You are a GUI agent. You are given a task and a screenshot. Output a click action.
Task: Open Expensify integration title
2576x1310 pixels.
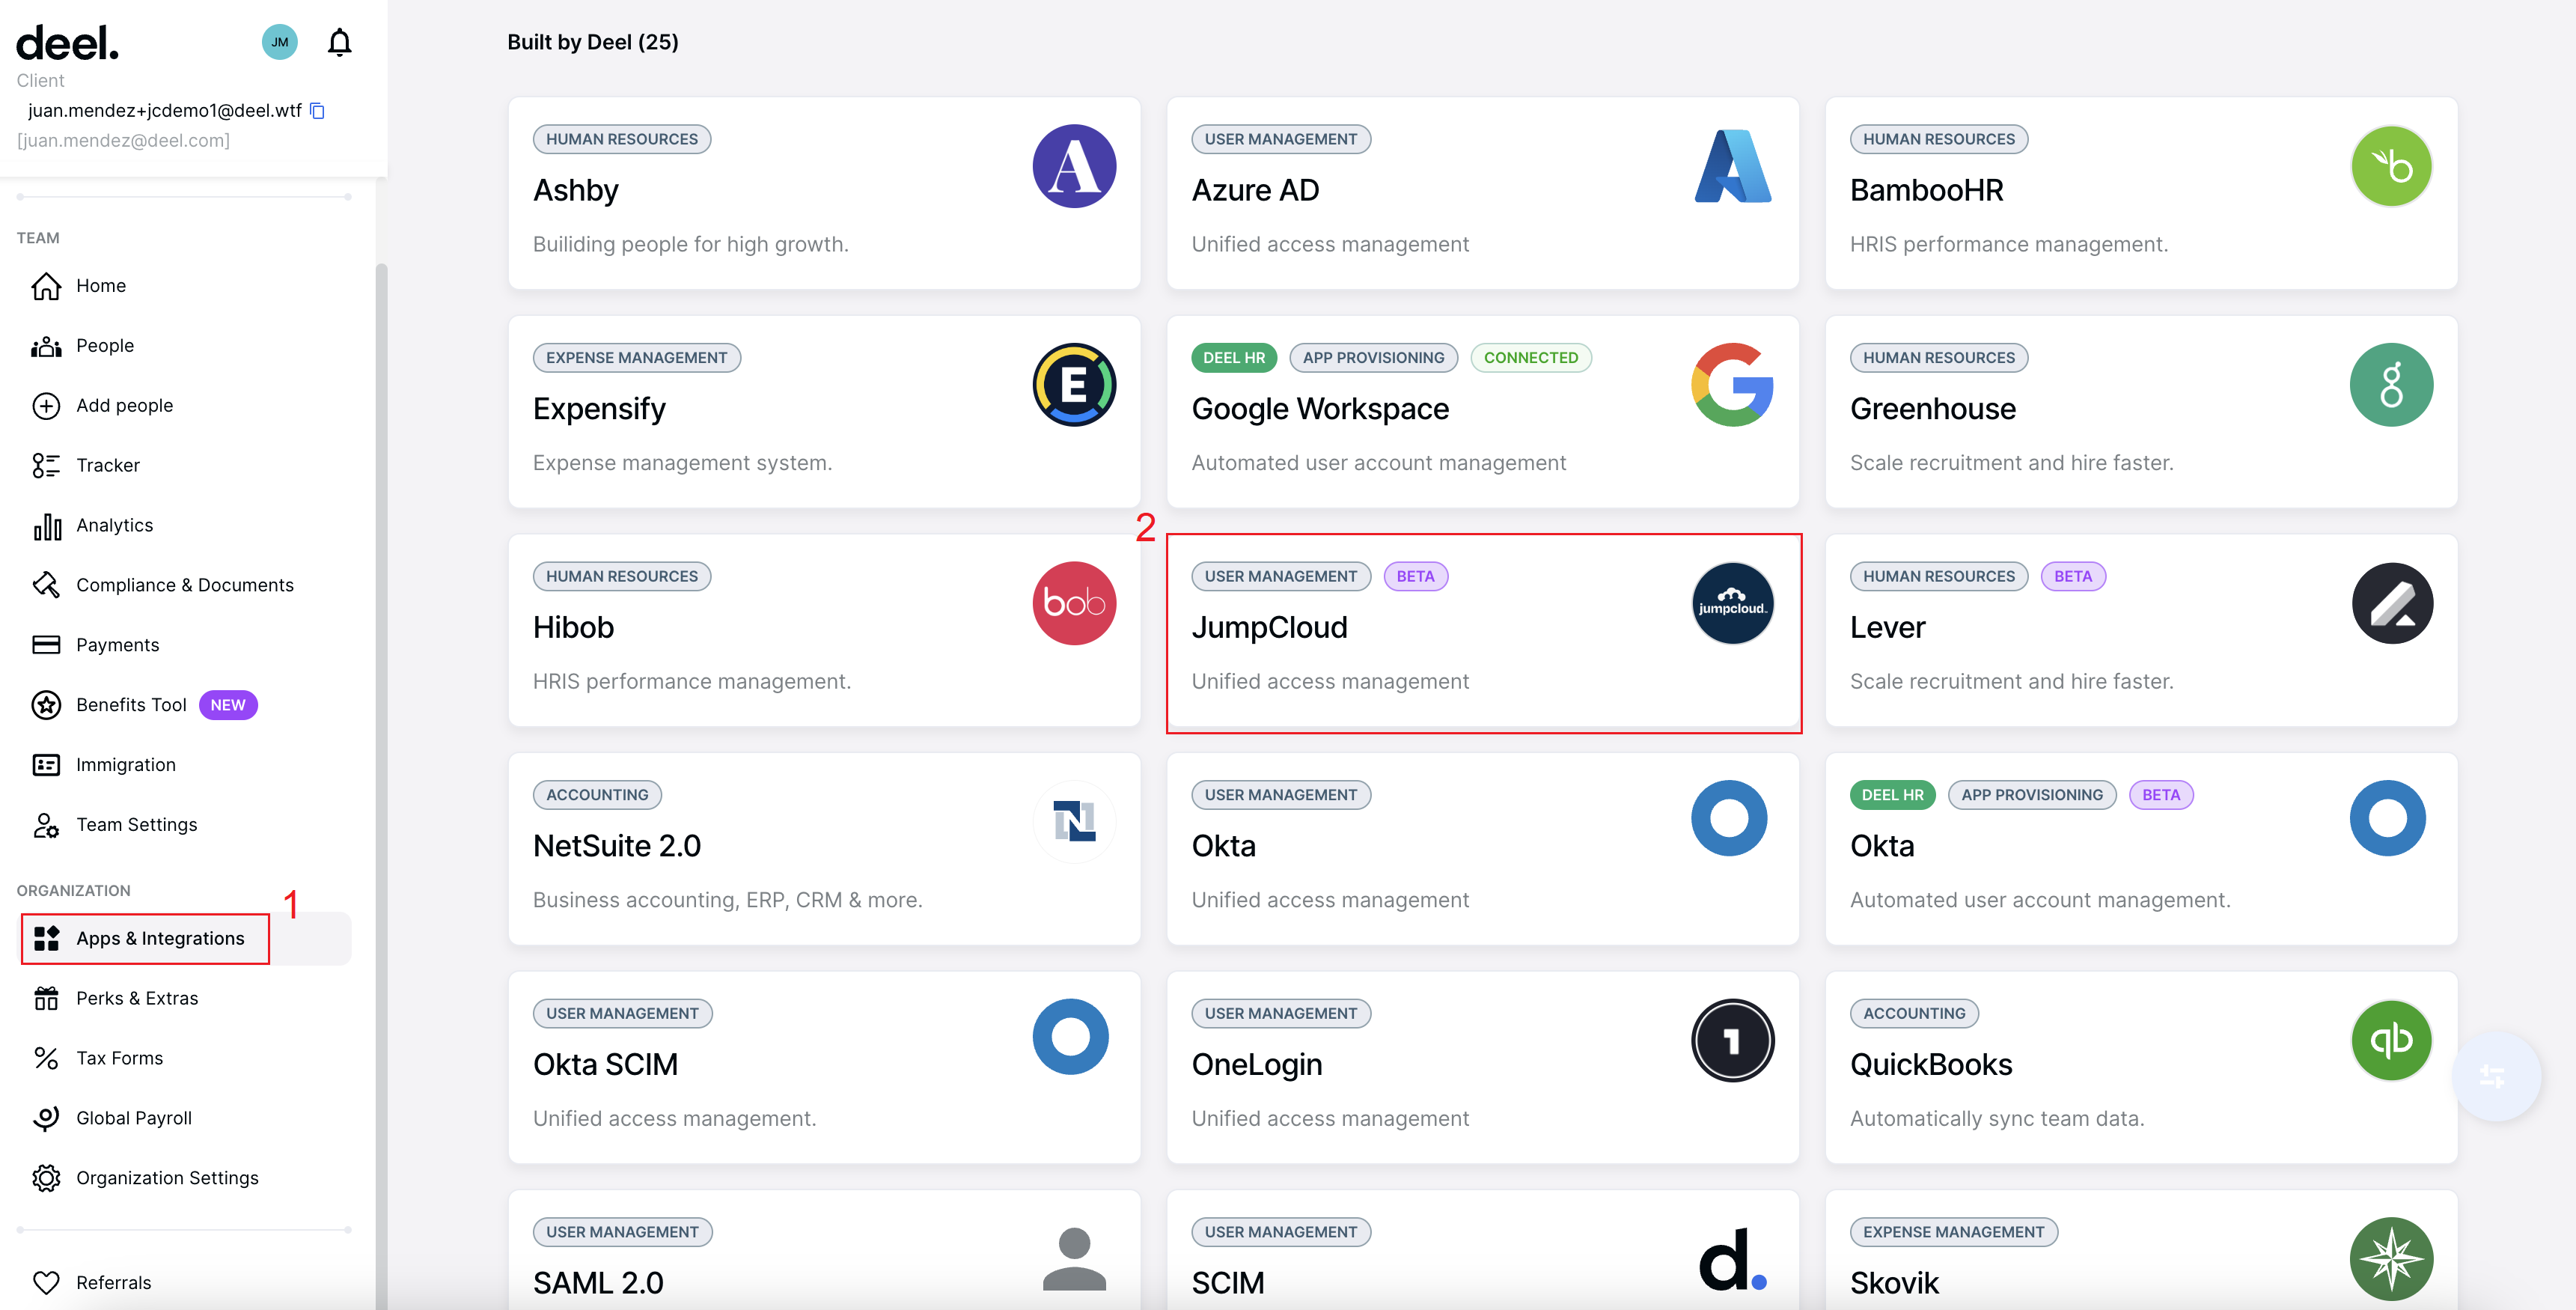tap(599, 409)
